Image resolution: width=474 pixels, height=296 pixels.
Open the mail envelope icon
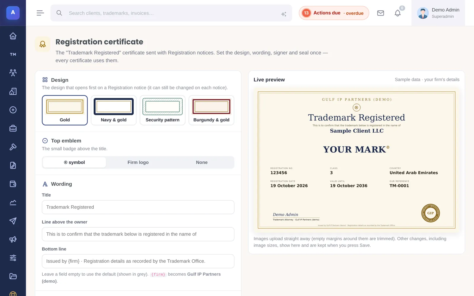click(x=381, y=13)
